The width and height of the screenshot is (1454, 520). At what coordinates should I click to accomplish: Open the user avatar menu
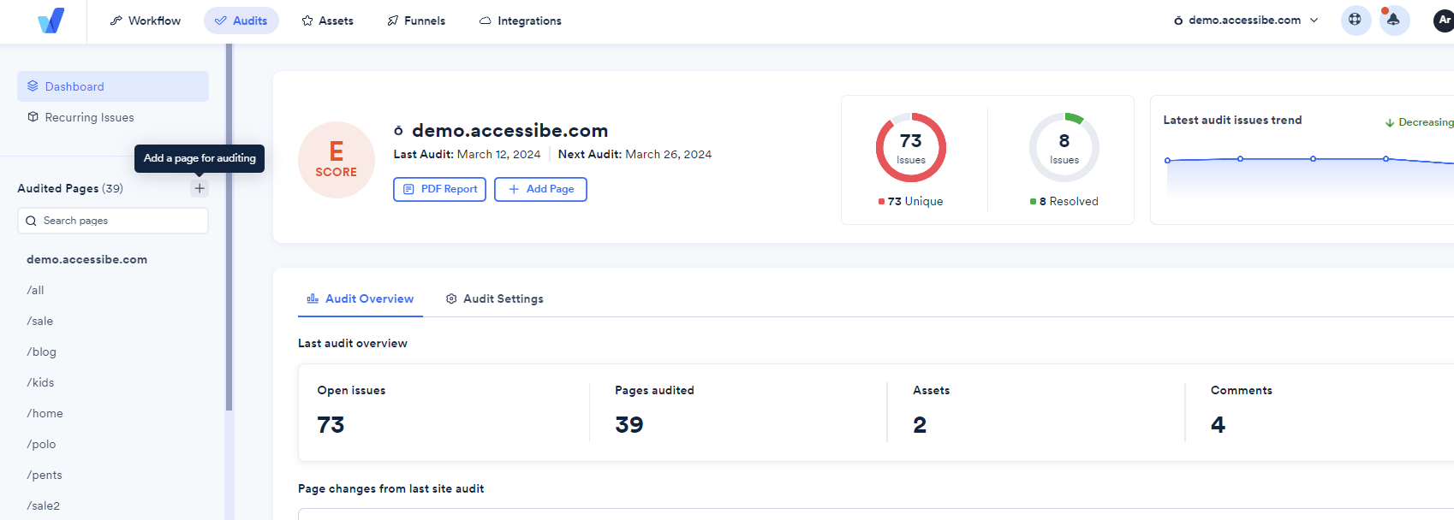pos(1444,20)
